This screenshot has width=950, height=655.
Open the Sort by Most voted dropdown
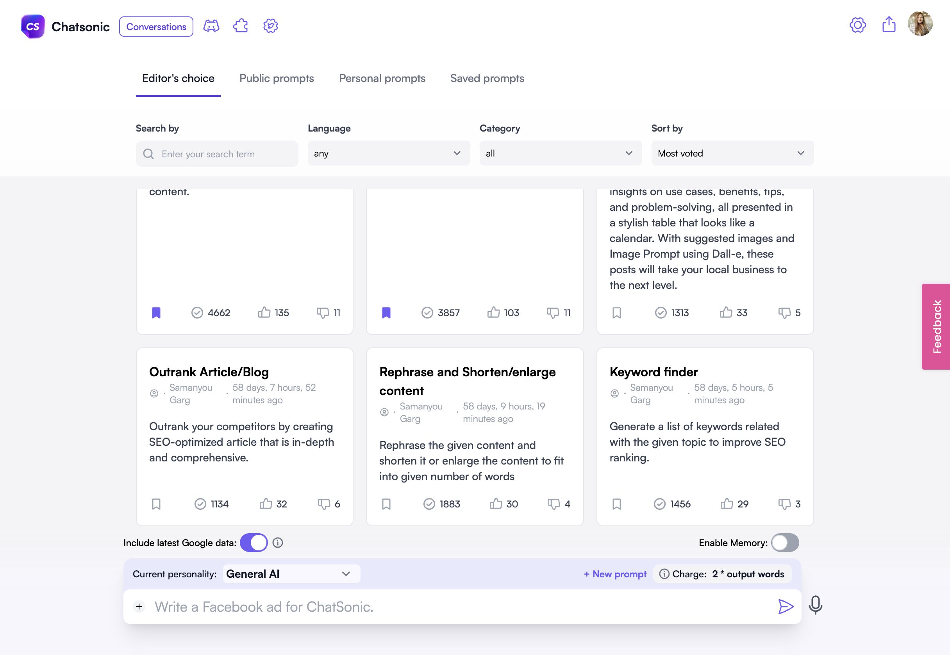(x=732, y=153)
